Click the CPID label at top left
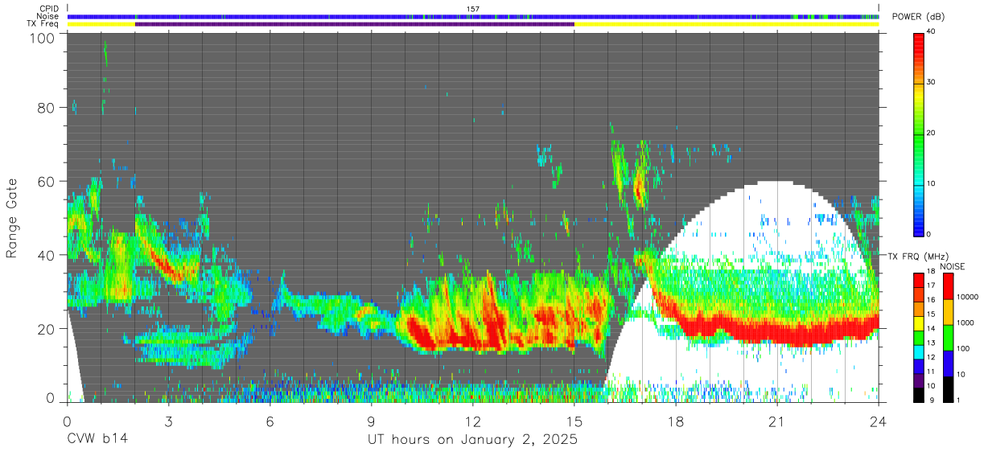988x456 pixels. point(50,9)
